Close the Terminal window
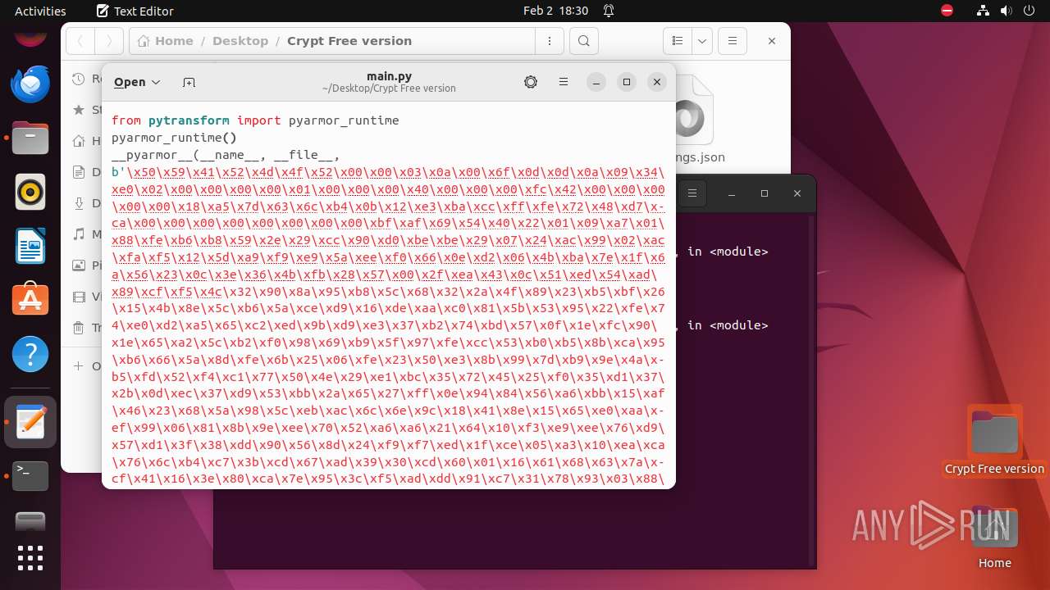1050x590 pixels. click(x=797, y=193)
